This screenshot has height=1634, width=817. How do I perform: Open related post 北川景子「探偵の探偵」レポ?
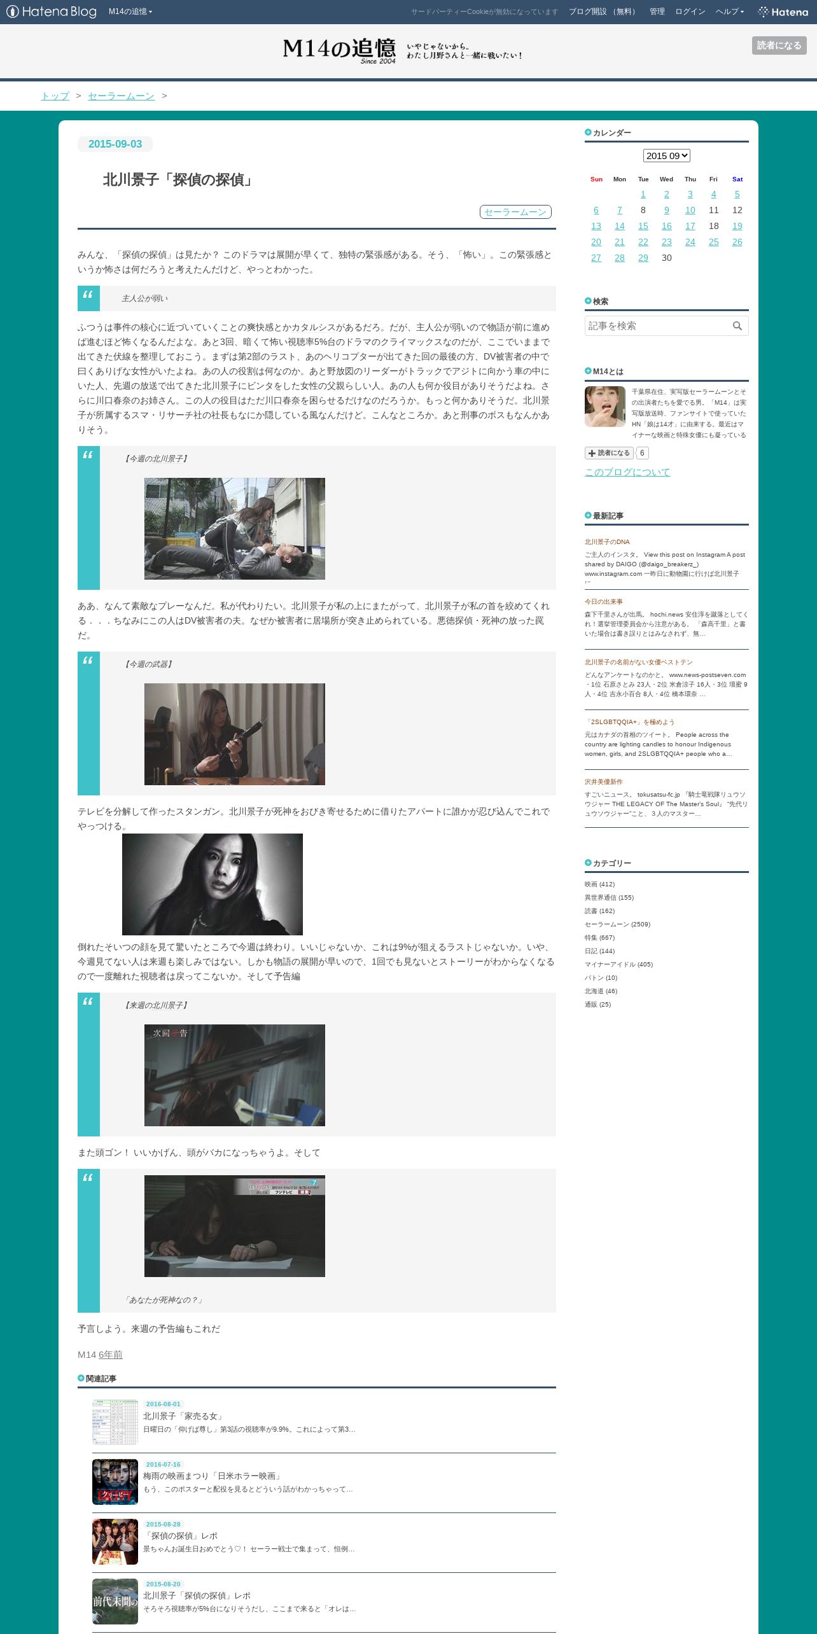197,1595
